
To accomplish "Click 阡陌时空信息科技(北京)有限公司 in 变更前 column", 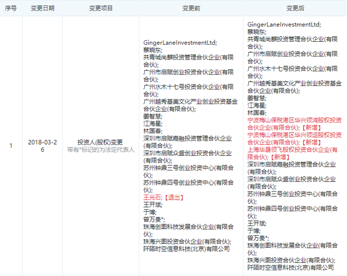I will pyautogui.click(x=187, y=249).
